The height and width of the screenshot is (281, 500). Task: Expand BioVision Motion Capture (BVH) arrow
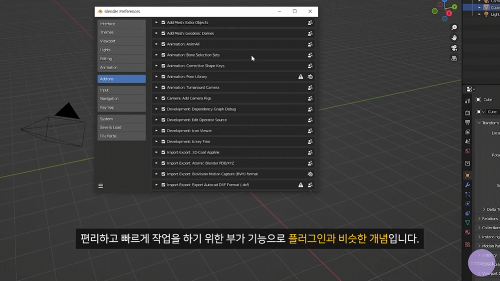pyautogui.click(x=156, y=174)
